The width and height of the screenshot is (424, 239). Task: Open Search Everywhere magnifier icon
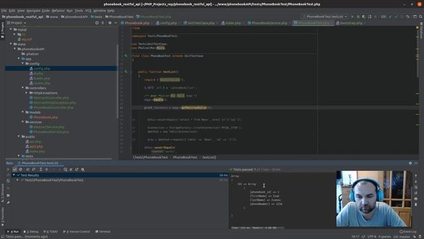421,17
